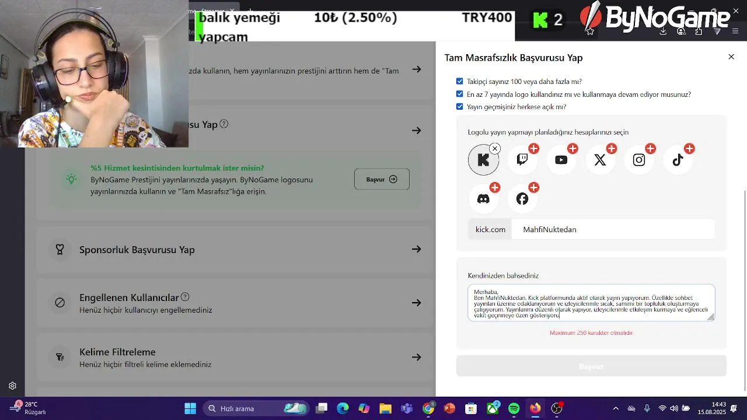The width and height of the screenshot is (747, 420).
Task: Grab the text area resize handle
Action: [711, 317]
